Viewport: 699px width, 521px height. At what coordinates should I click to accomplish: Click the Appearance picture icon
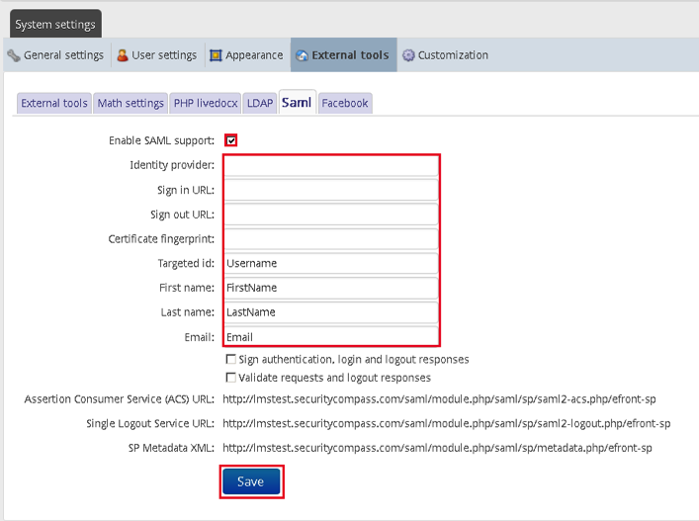(216, 55)
